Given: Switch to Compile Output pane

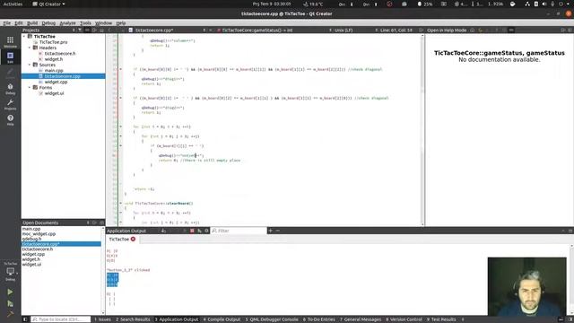Looking at the screenshot, I should [222, 319].
